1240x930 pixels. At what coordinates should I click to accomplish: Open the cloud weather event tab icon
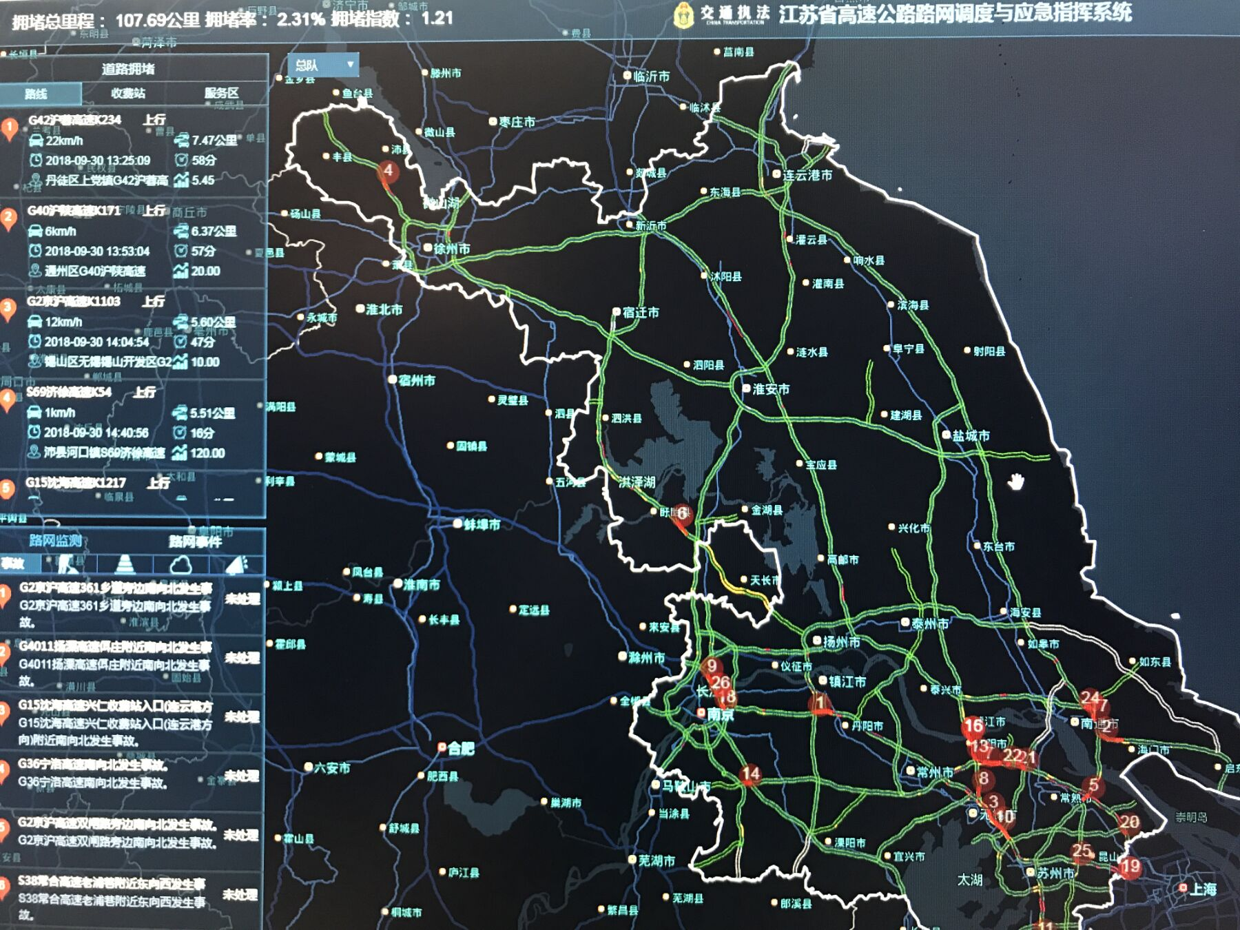tap(180, 566)
